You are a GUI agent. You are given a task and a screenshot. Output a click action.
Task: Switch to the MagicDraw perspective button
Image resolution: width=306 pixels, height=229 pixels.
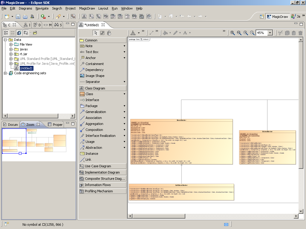click(x=278, y=17)
